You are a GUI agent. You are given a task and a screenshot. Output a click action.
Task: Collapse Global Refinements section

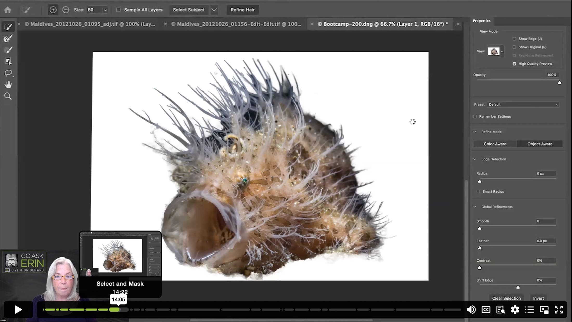coord(475,207)
